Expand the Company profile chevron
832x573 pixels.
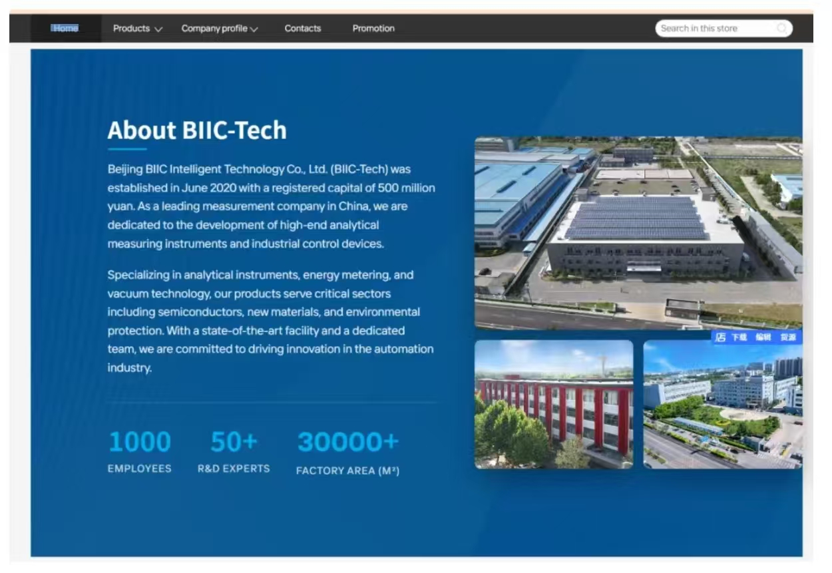click(254, 29)
